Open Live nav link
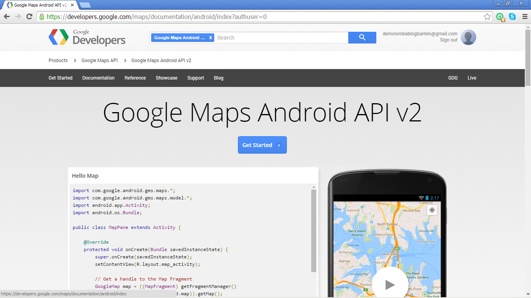This screenshot has width=531, height=298. tap(472, 78)
